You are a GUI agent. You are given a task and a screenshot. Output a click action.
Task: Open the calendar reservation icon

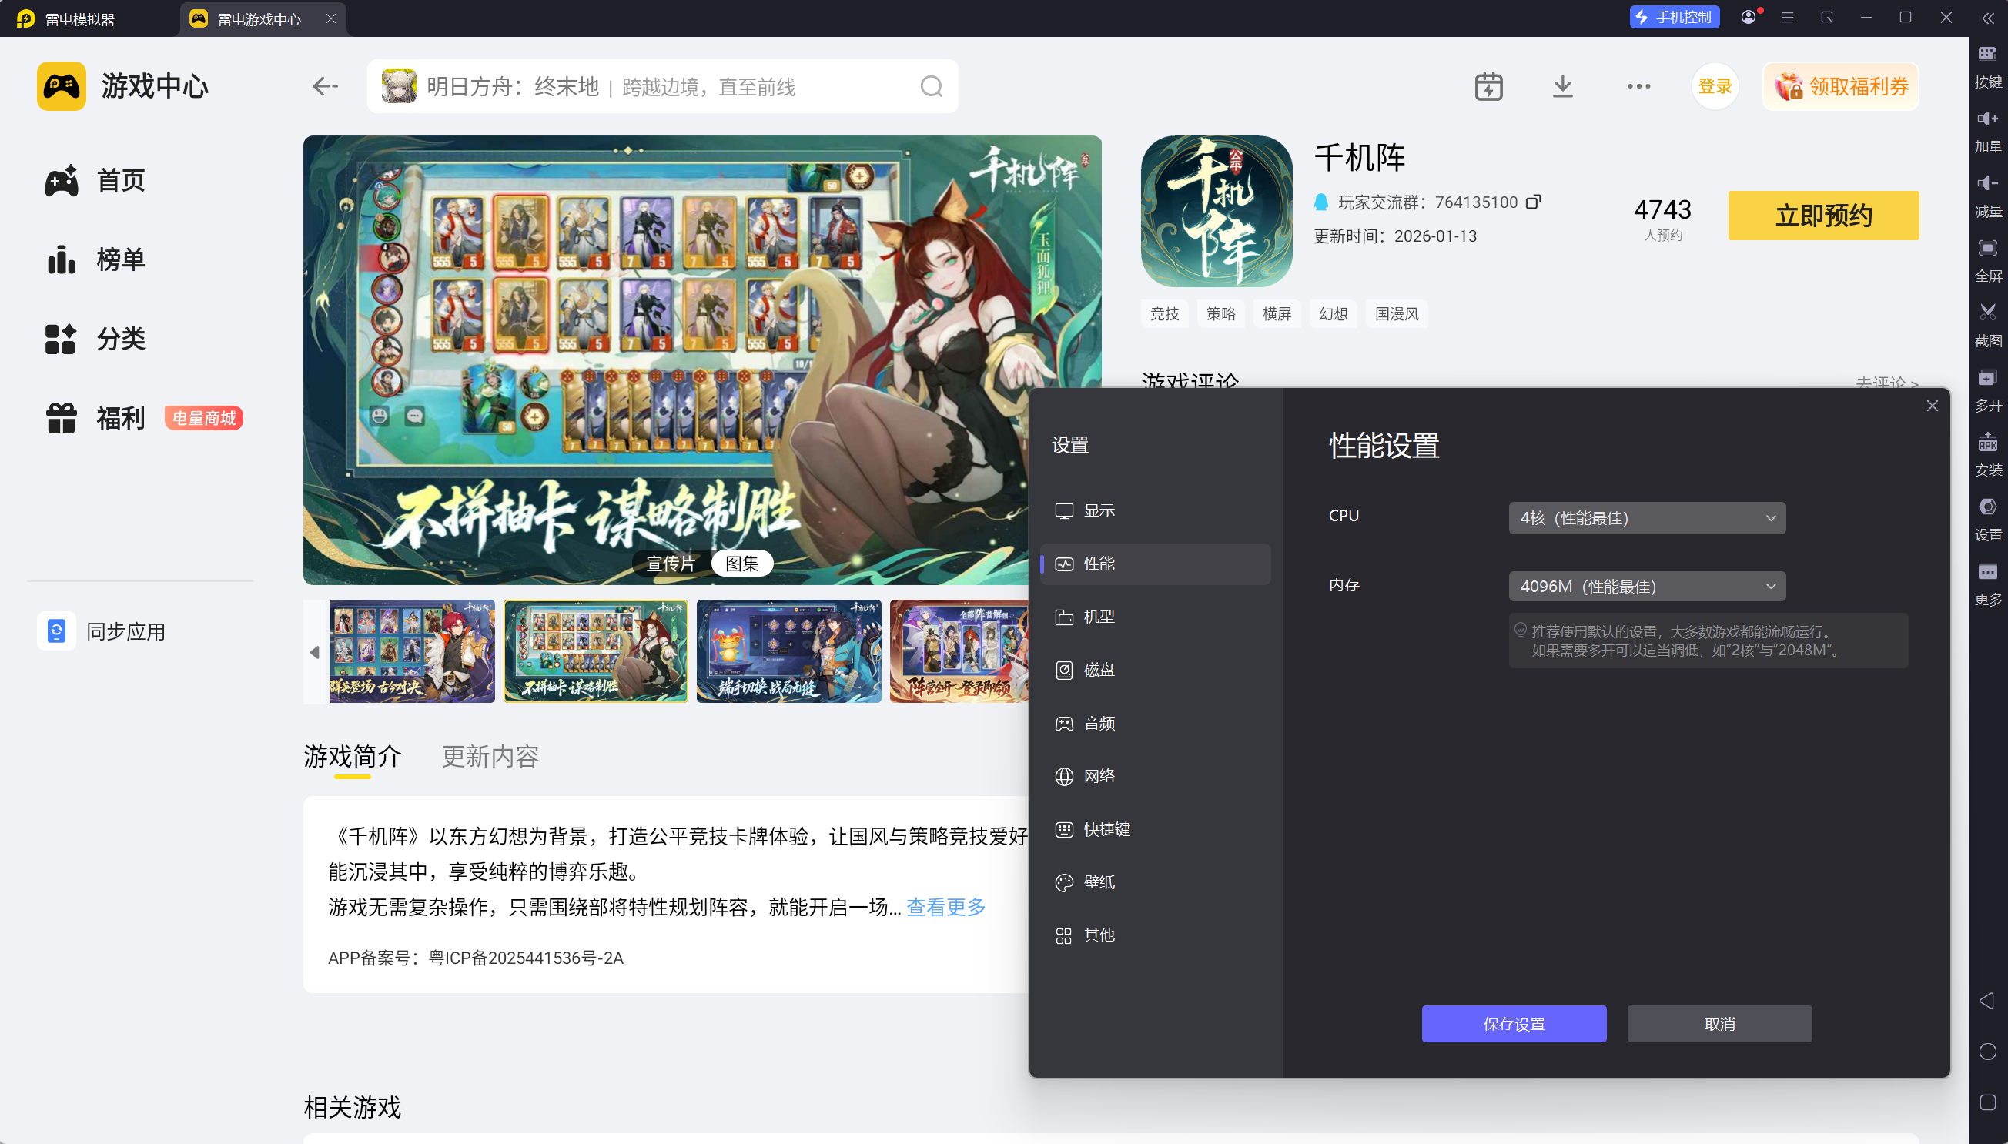(1488, 86)
